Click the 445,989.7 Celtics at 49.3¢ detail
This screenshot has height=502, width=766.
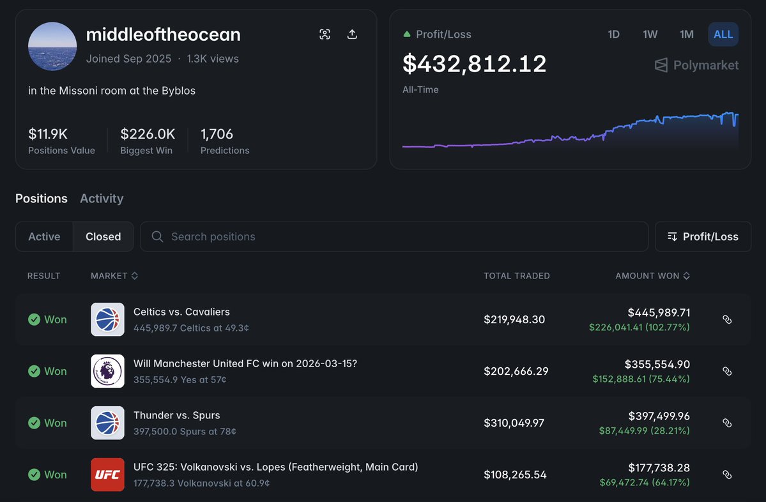pos(191,328)
